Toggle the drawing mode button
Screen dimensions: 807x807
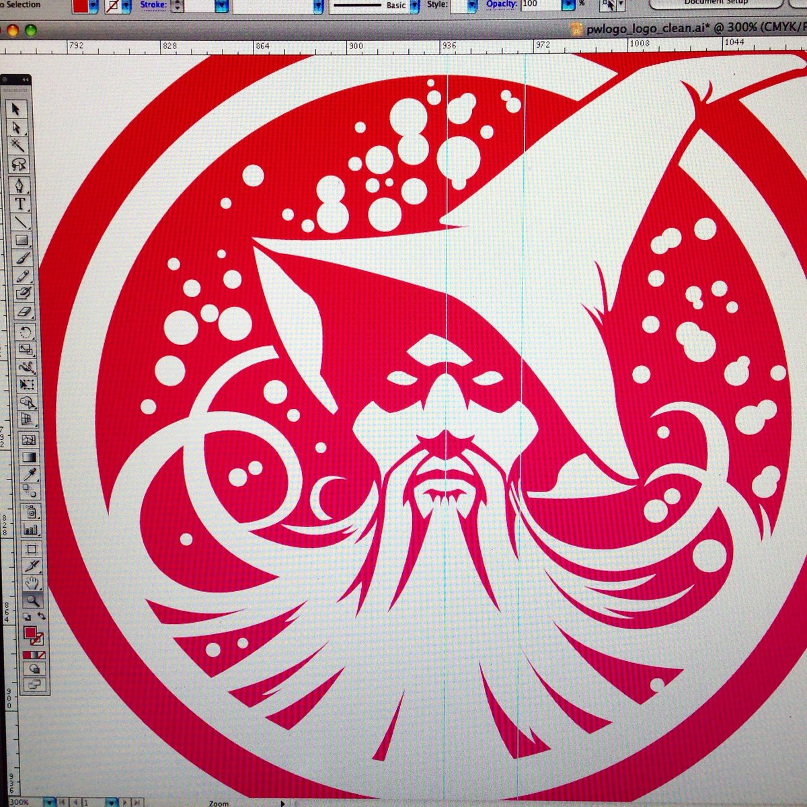click(x=35, y=670)
